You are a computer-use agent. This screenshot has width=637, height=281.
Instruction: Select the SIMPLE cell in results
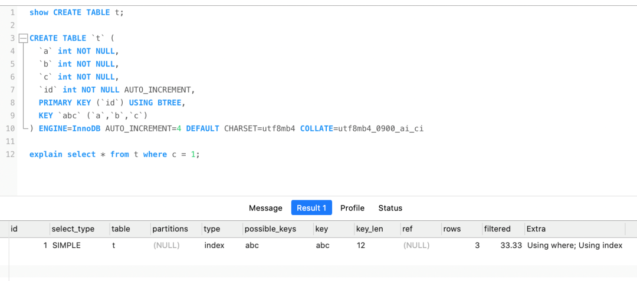[x=66, y=245]
